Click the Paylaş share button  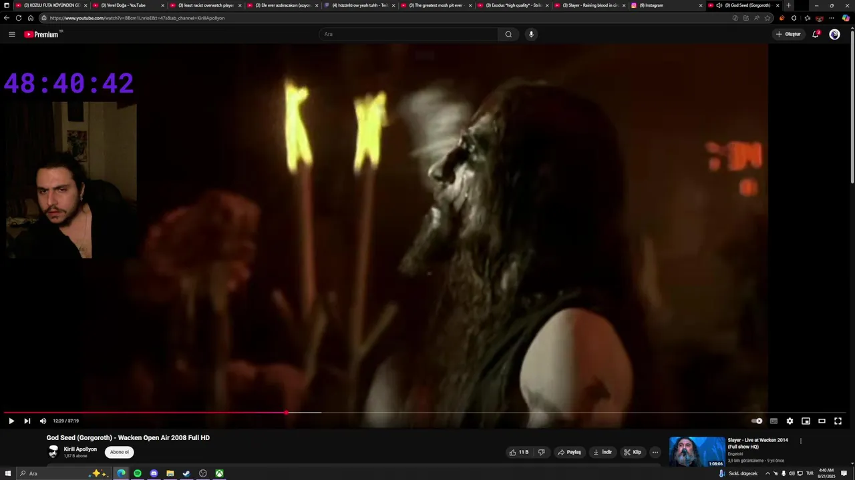[x=569, y=452]
